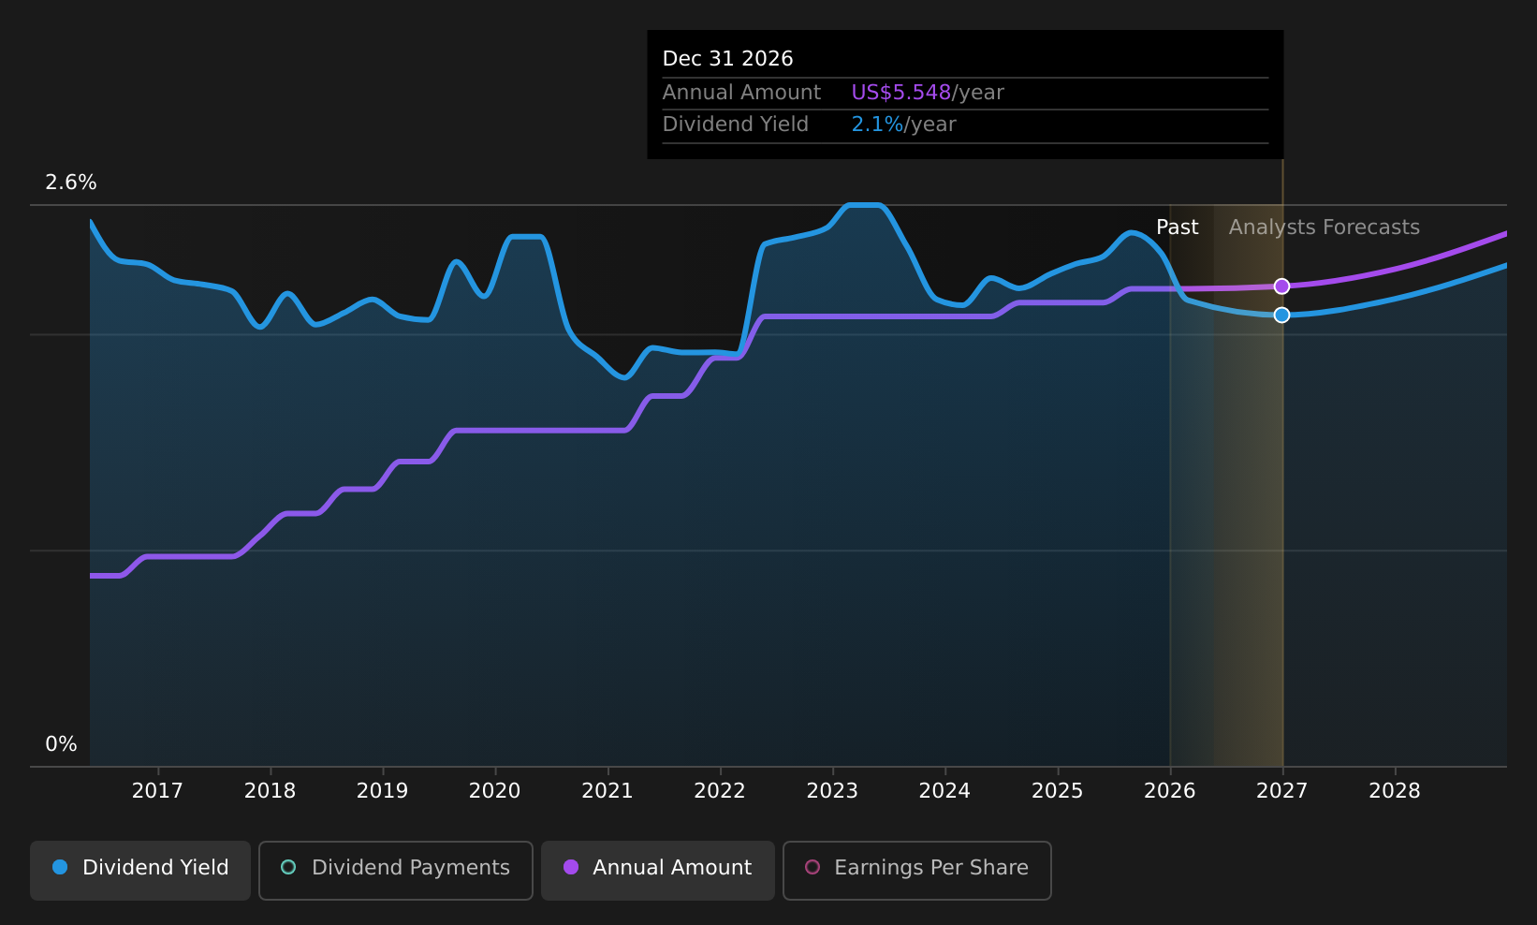Click the 2027 axis label

click(x=1282, y=791)
